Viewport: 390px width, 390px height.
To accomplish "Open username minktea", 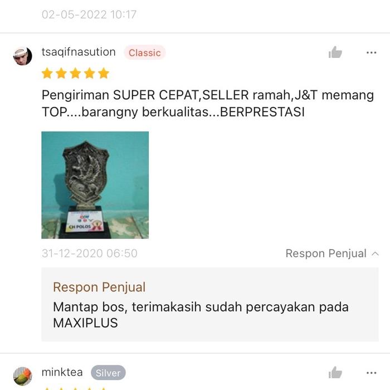I will point(62,372).
